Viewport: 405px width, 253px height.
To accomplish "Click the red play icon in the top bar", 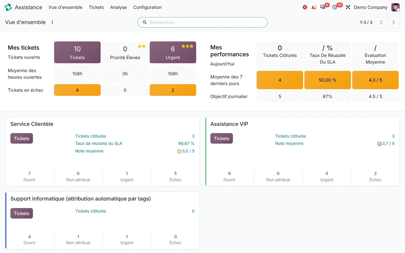I will click(305, 7).
